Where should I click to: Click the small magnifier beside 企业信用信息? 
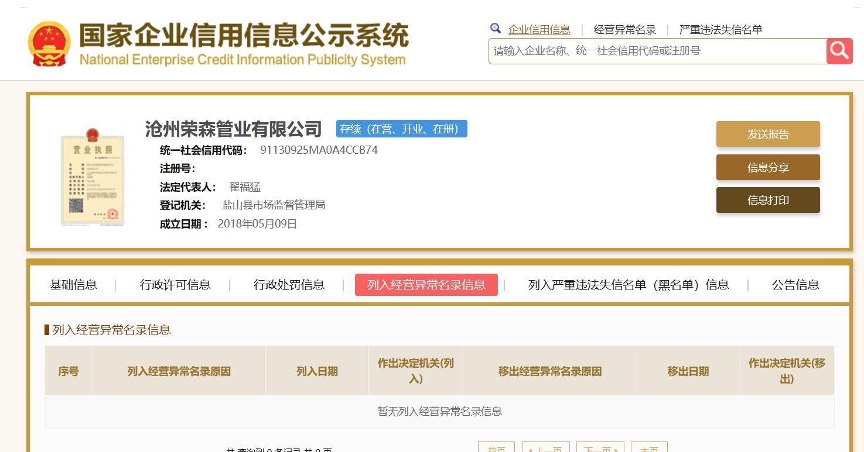(x=496, y=28)
